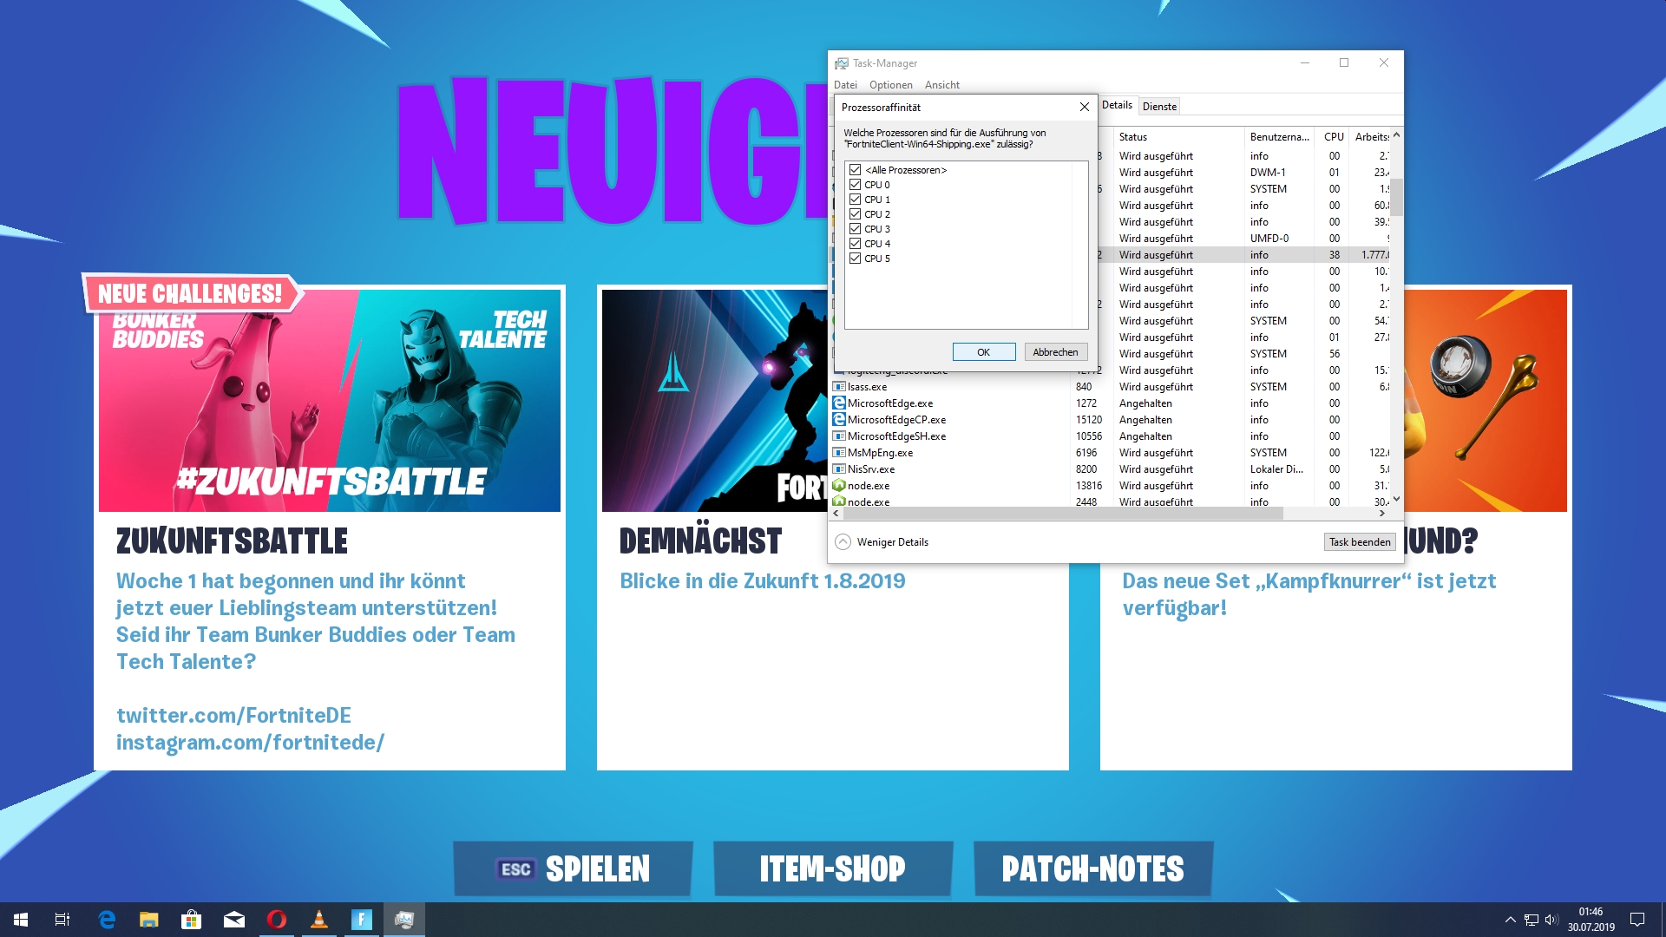The width and height of the screenshot is (1666, 937).
Task: Uncheck the CPU 5 checkbox
Action: click(856, 259)
